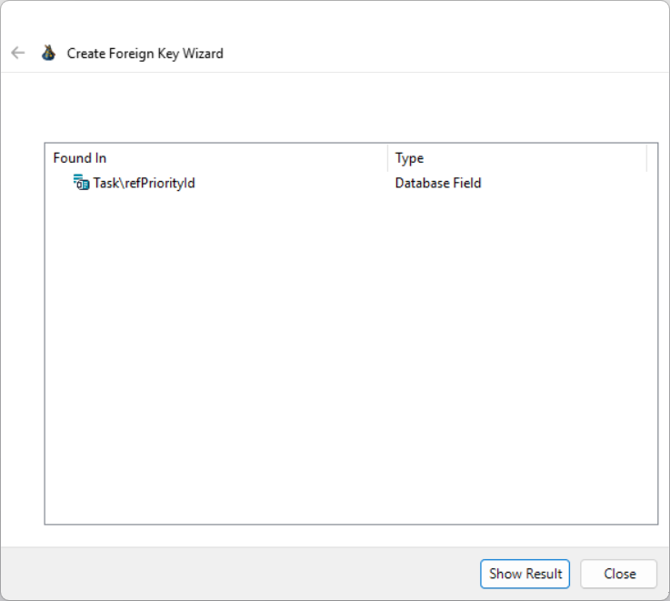
Task: Click the footer gap between Show Result and Close
Action: click(575, 574)
